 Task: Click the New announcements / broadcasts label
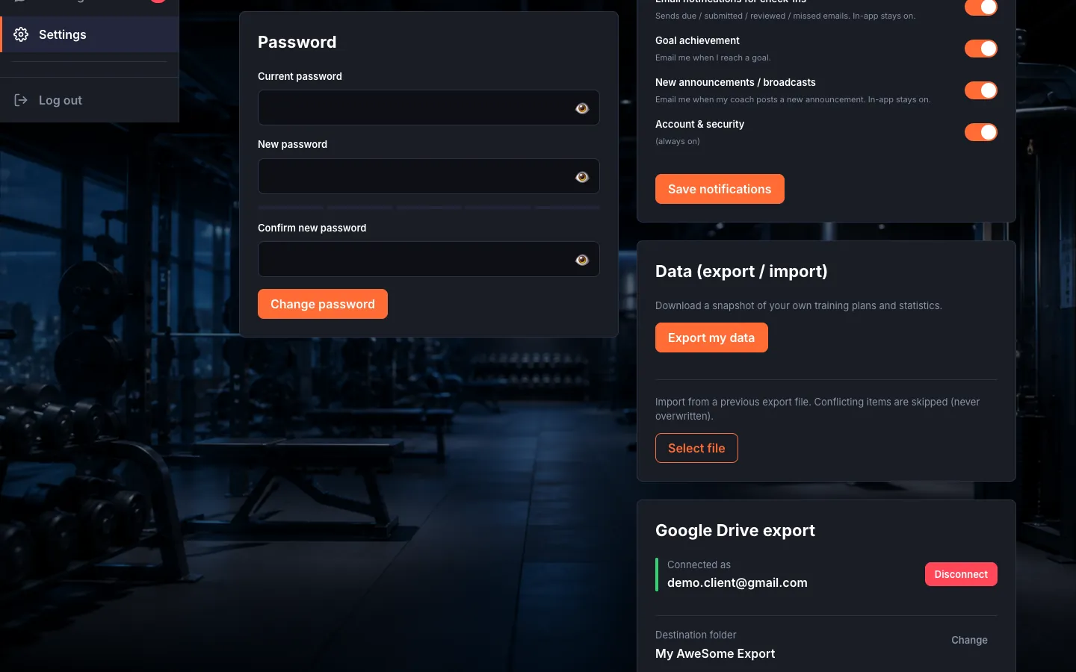click(735, 82)
